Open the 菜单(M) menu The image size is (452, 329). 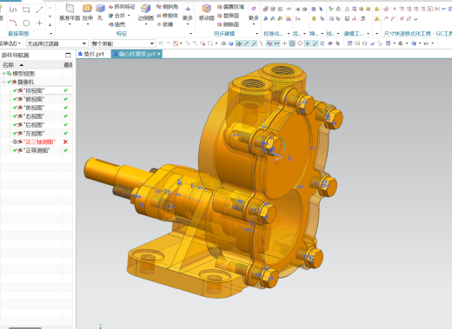coord(11,43)
